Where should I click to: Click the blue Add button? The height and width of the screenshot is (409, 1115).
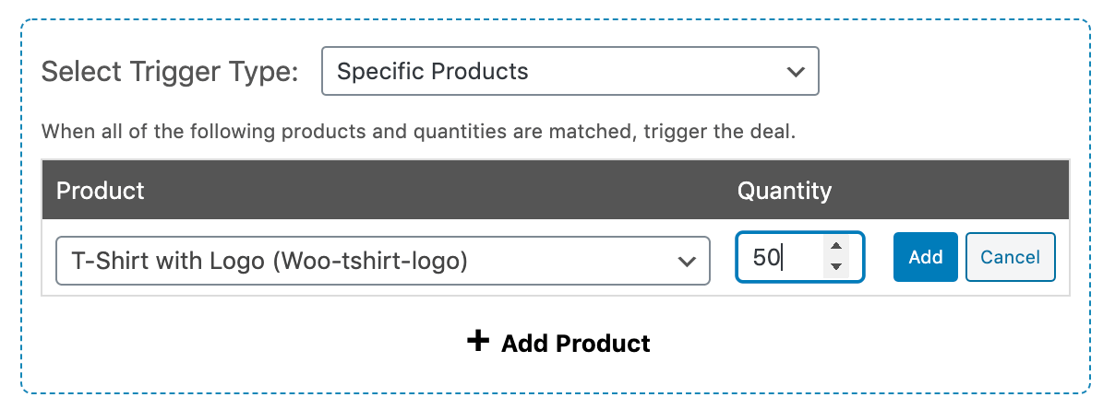[926, 257]
